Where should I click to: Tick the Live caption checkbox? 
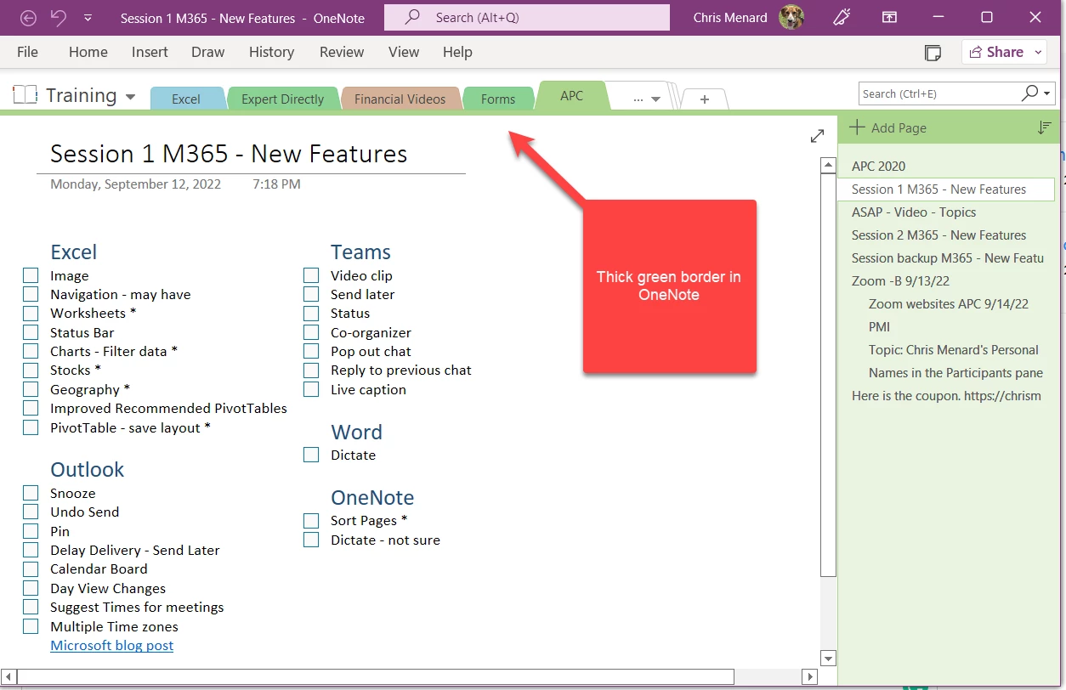click(x=311, y=390)
